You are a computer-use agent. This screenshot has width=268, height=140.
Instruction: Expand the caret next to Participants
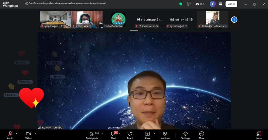coord(103,134)
